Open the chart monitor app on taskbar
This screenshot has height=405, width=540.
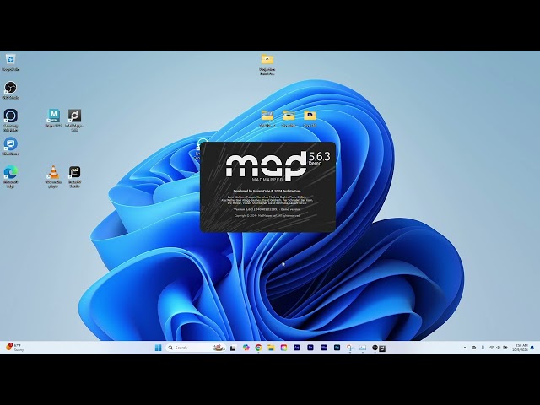coord(363,348)
